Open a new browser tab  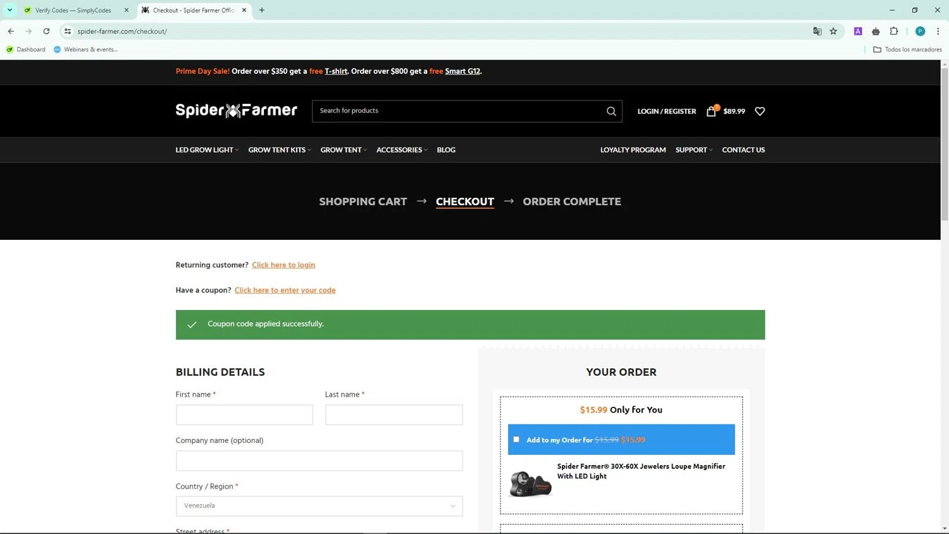(262, 10)
